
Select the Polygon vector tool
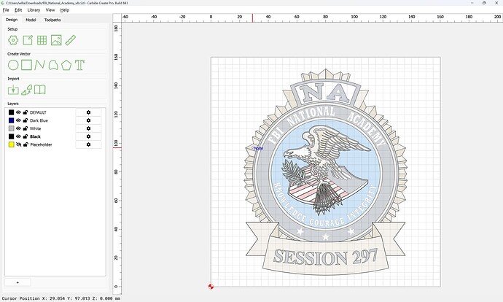66,65
